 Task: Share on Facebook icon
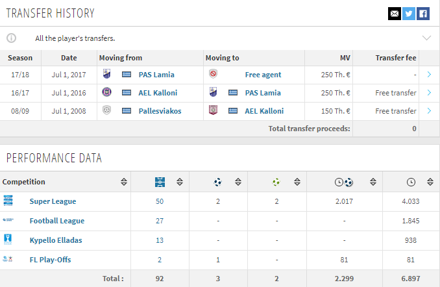click(x=423, y=14)
